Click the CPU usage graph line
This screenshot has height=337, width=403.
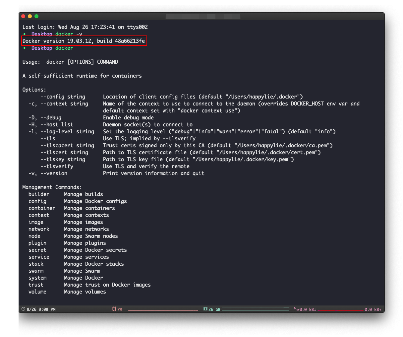(x=163, y=310)
